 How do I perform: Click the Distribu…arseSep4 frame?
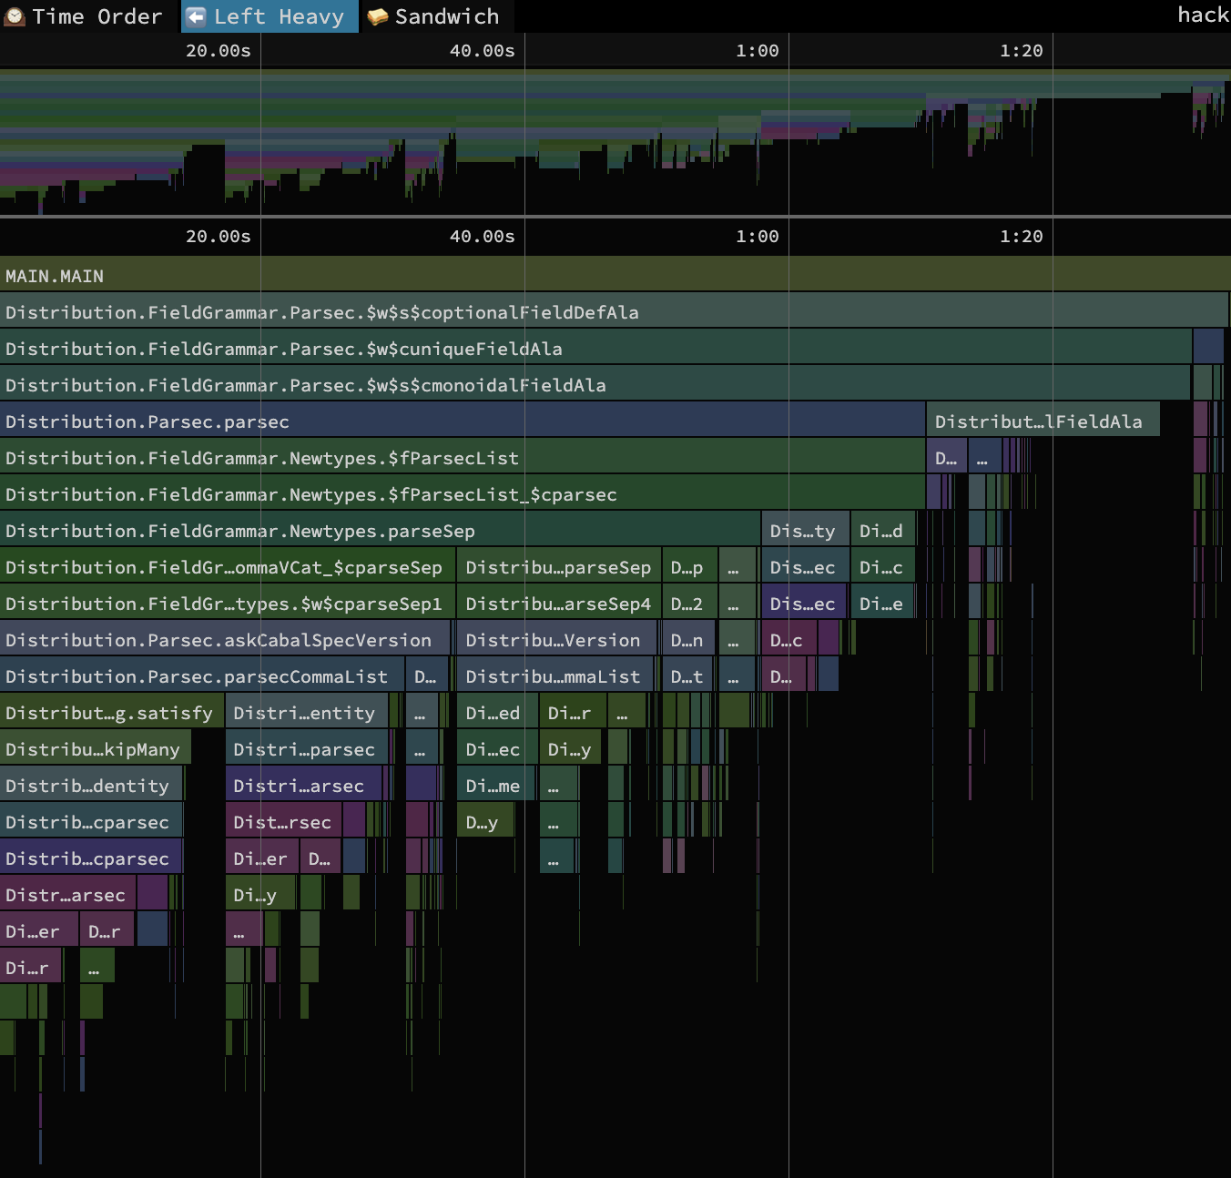pos(557,604)
